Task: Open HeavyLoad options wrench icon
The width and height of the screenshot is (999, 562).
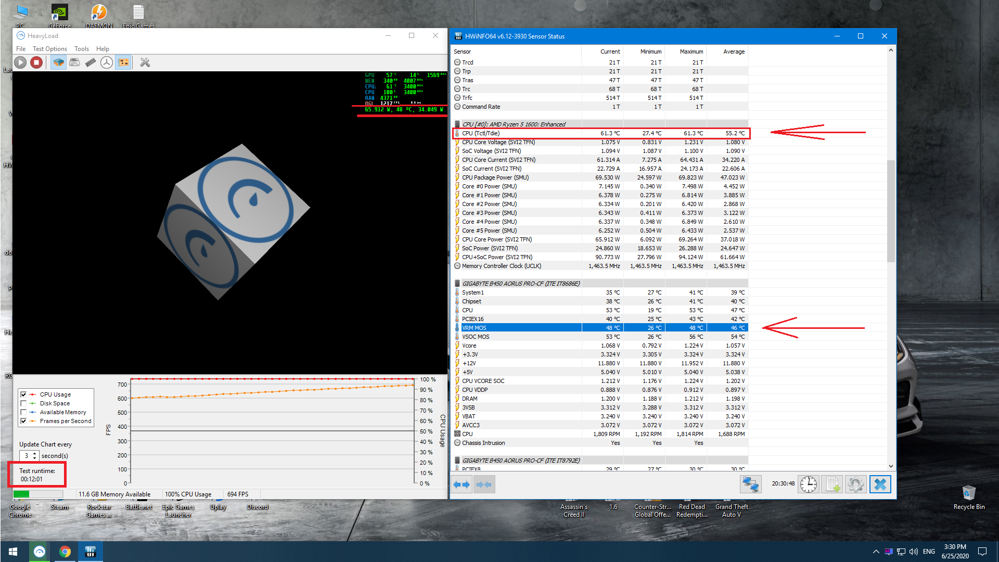Action: 145,62
